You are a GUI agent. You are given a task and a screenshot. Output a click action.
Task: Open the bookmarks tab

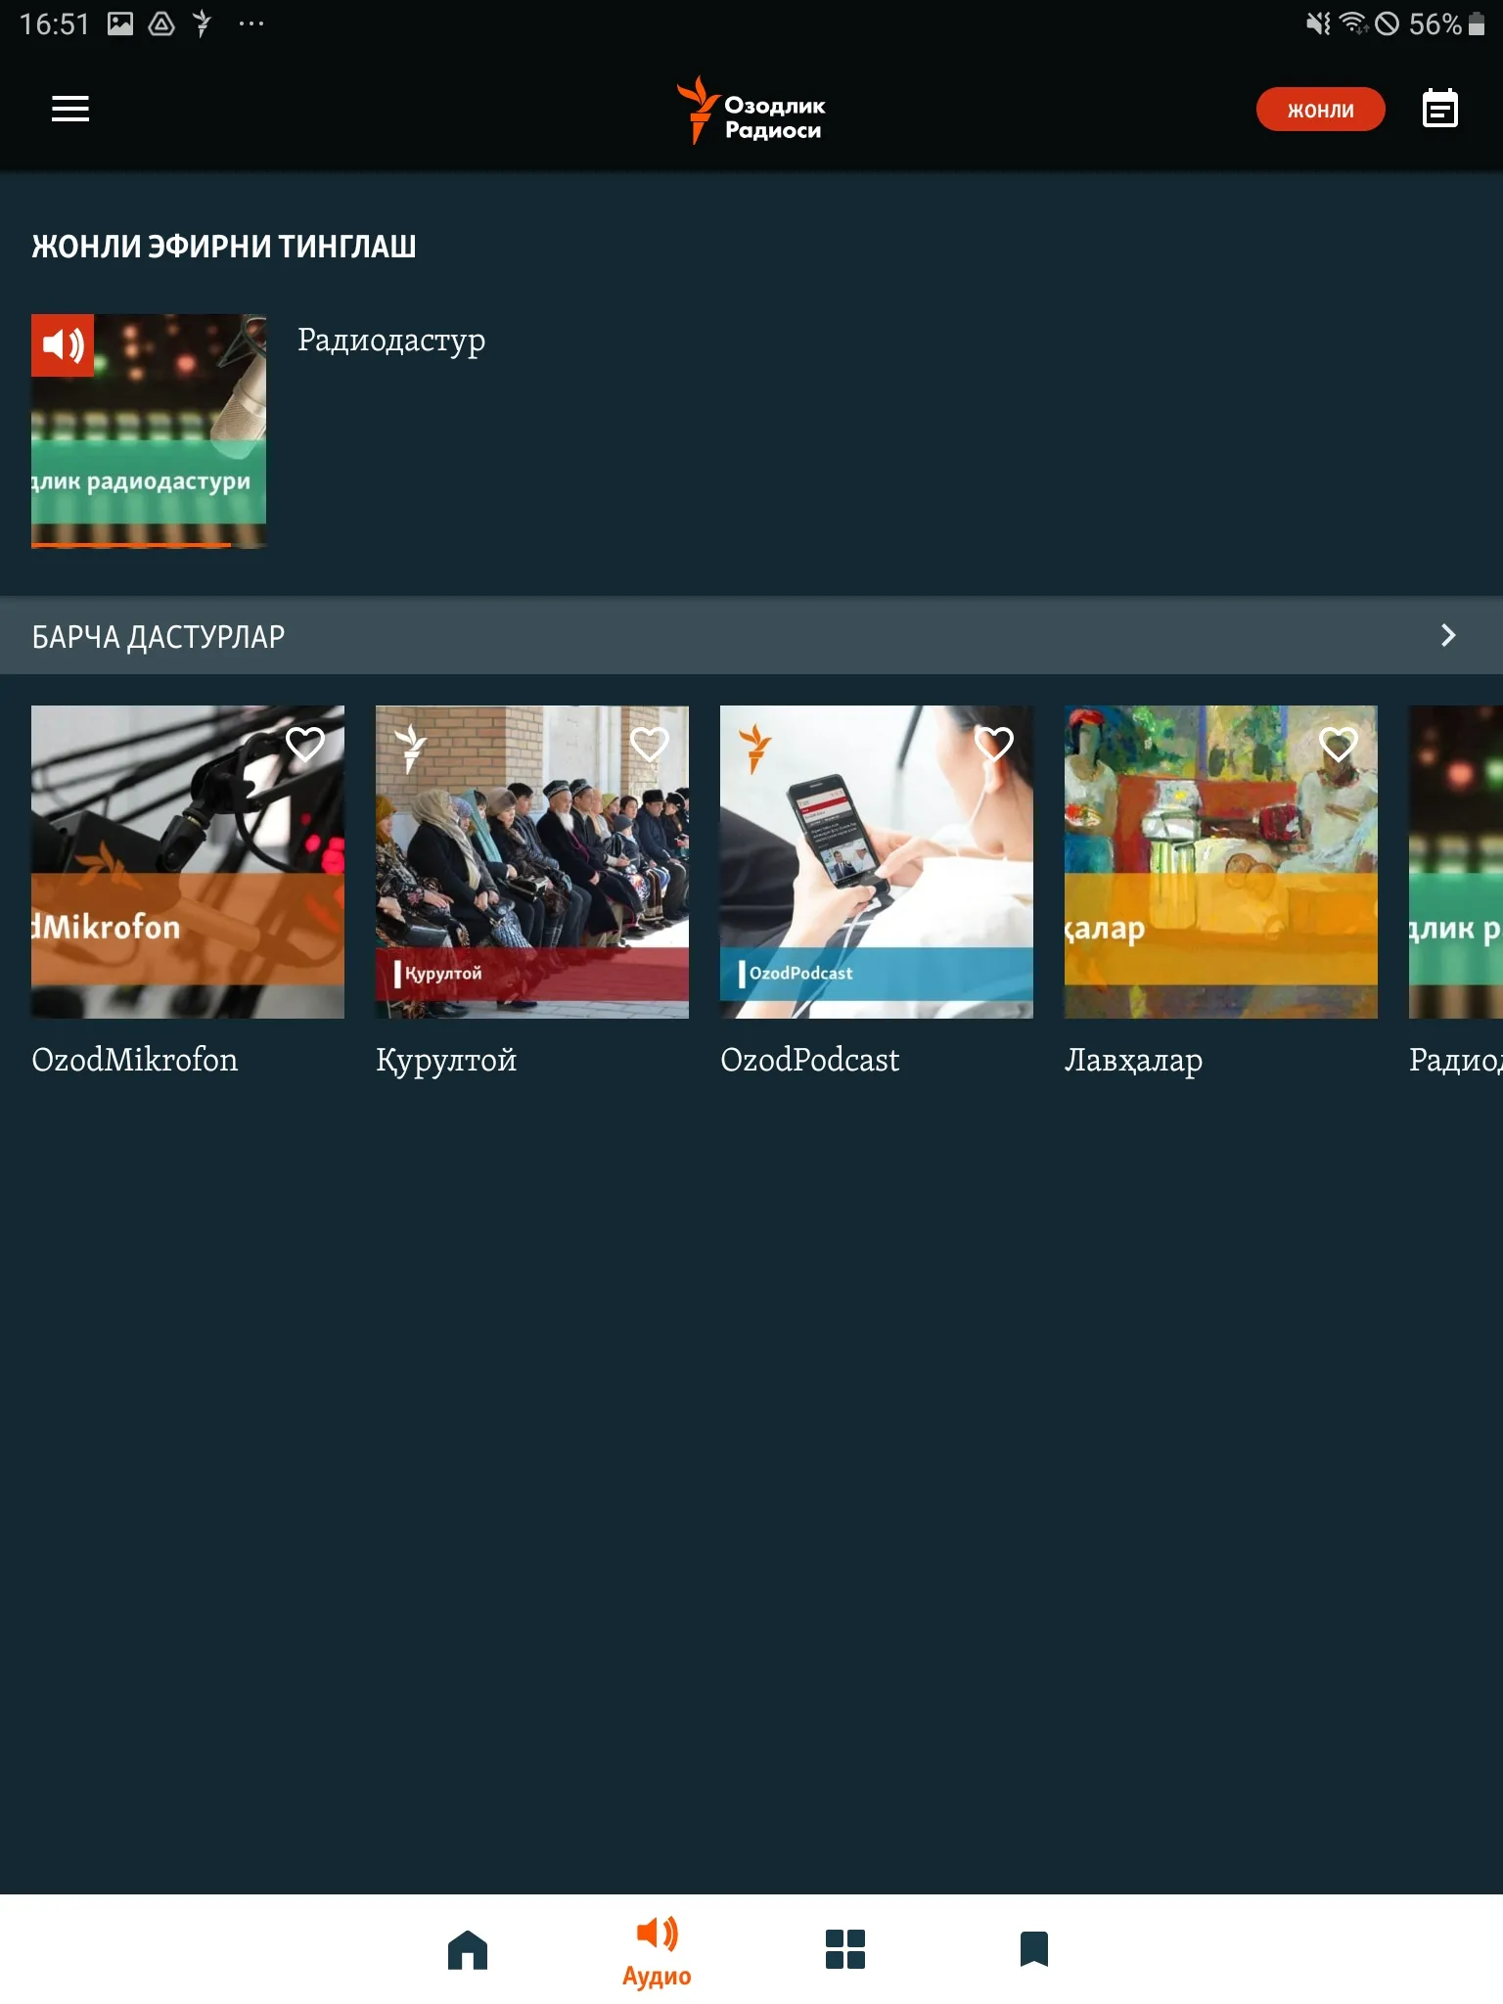pos(1034,1949)
